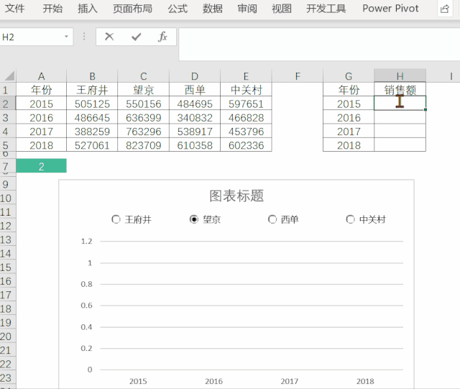Screen dimensions: 460x389
Task: Click cell with value 823709
Action: 144,145
